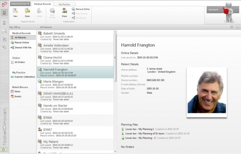Select patient Babeth Smeeds
The height and width of the screenshot is (154, 241).
click(75, 36)
